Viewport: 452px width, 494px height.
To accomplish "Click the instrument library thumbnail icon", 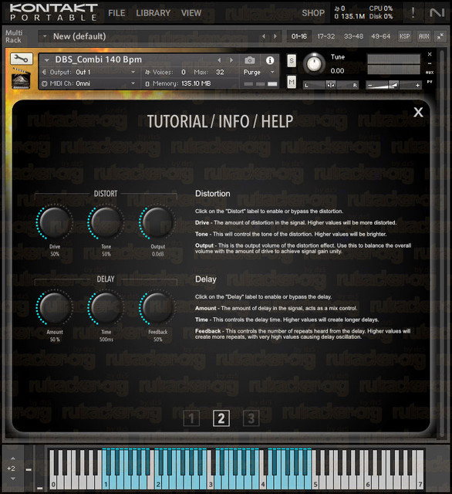I will (21, 79).
